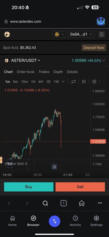Tap the blue swap arrows button
The height and width of the screenshot is (237, 109).
[x=54, y=221]
